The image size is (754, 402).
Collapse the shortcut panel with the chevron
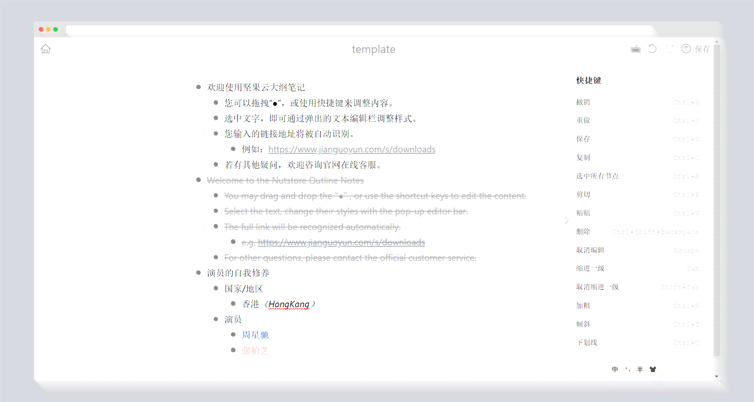pos(566,220)
